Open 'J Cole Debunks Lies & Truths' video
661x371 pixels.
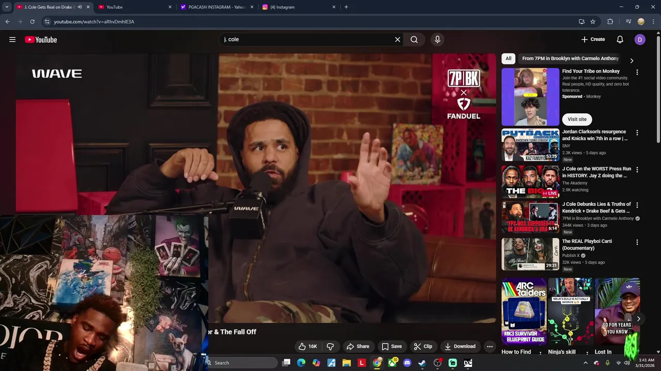pos(596,208)
